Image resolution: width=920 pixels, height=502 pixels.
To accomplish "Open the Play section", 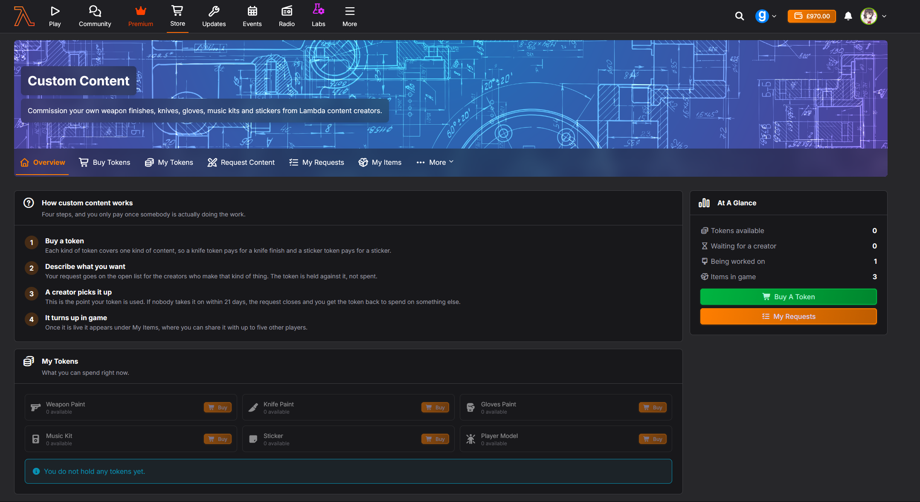I will pos(55,16).
